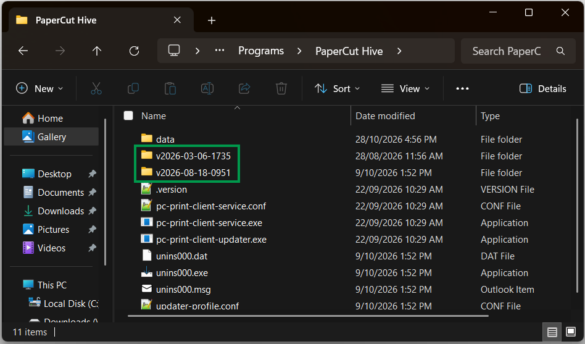
Task: Click the Copy icon in toolbar
Action: click(133, 88)
